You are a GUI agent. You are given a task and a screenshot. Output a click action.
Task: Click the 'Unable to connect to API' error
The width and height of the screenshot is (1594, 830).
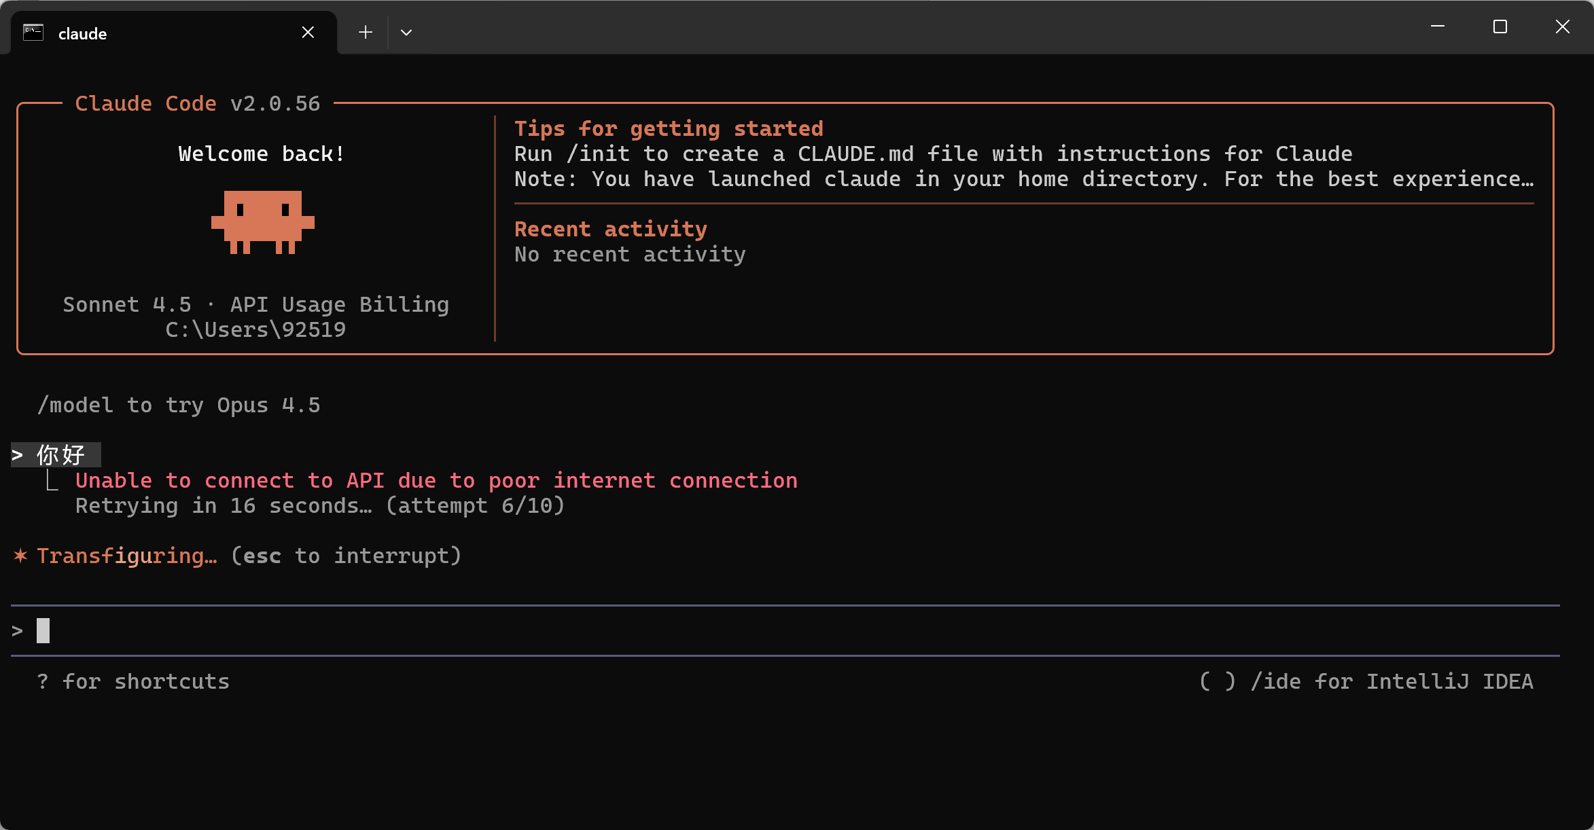point(436,481)
